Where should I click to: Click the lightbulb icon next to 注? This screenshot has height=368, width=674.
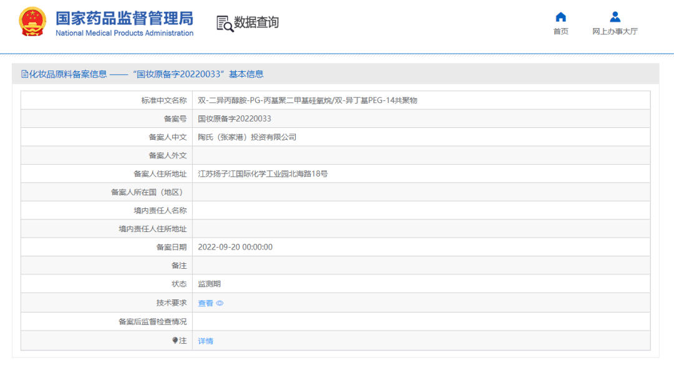pyautogui.click(x=175, y=341)
